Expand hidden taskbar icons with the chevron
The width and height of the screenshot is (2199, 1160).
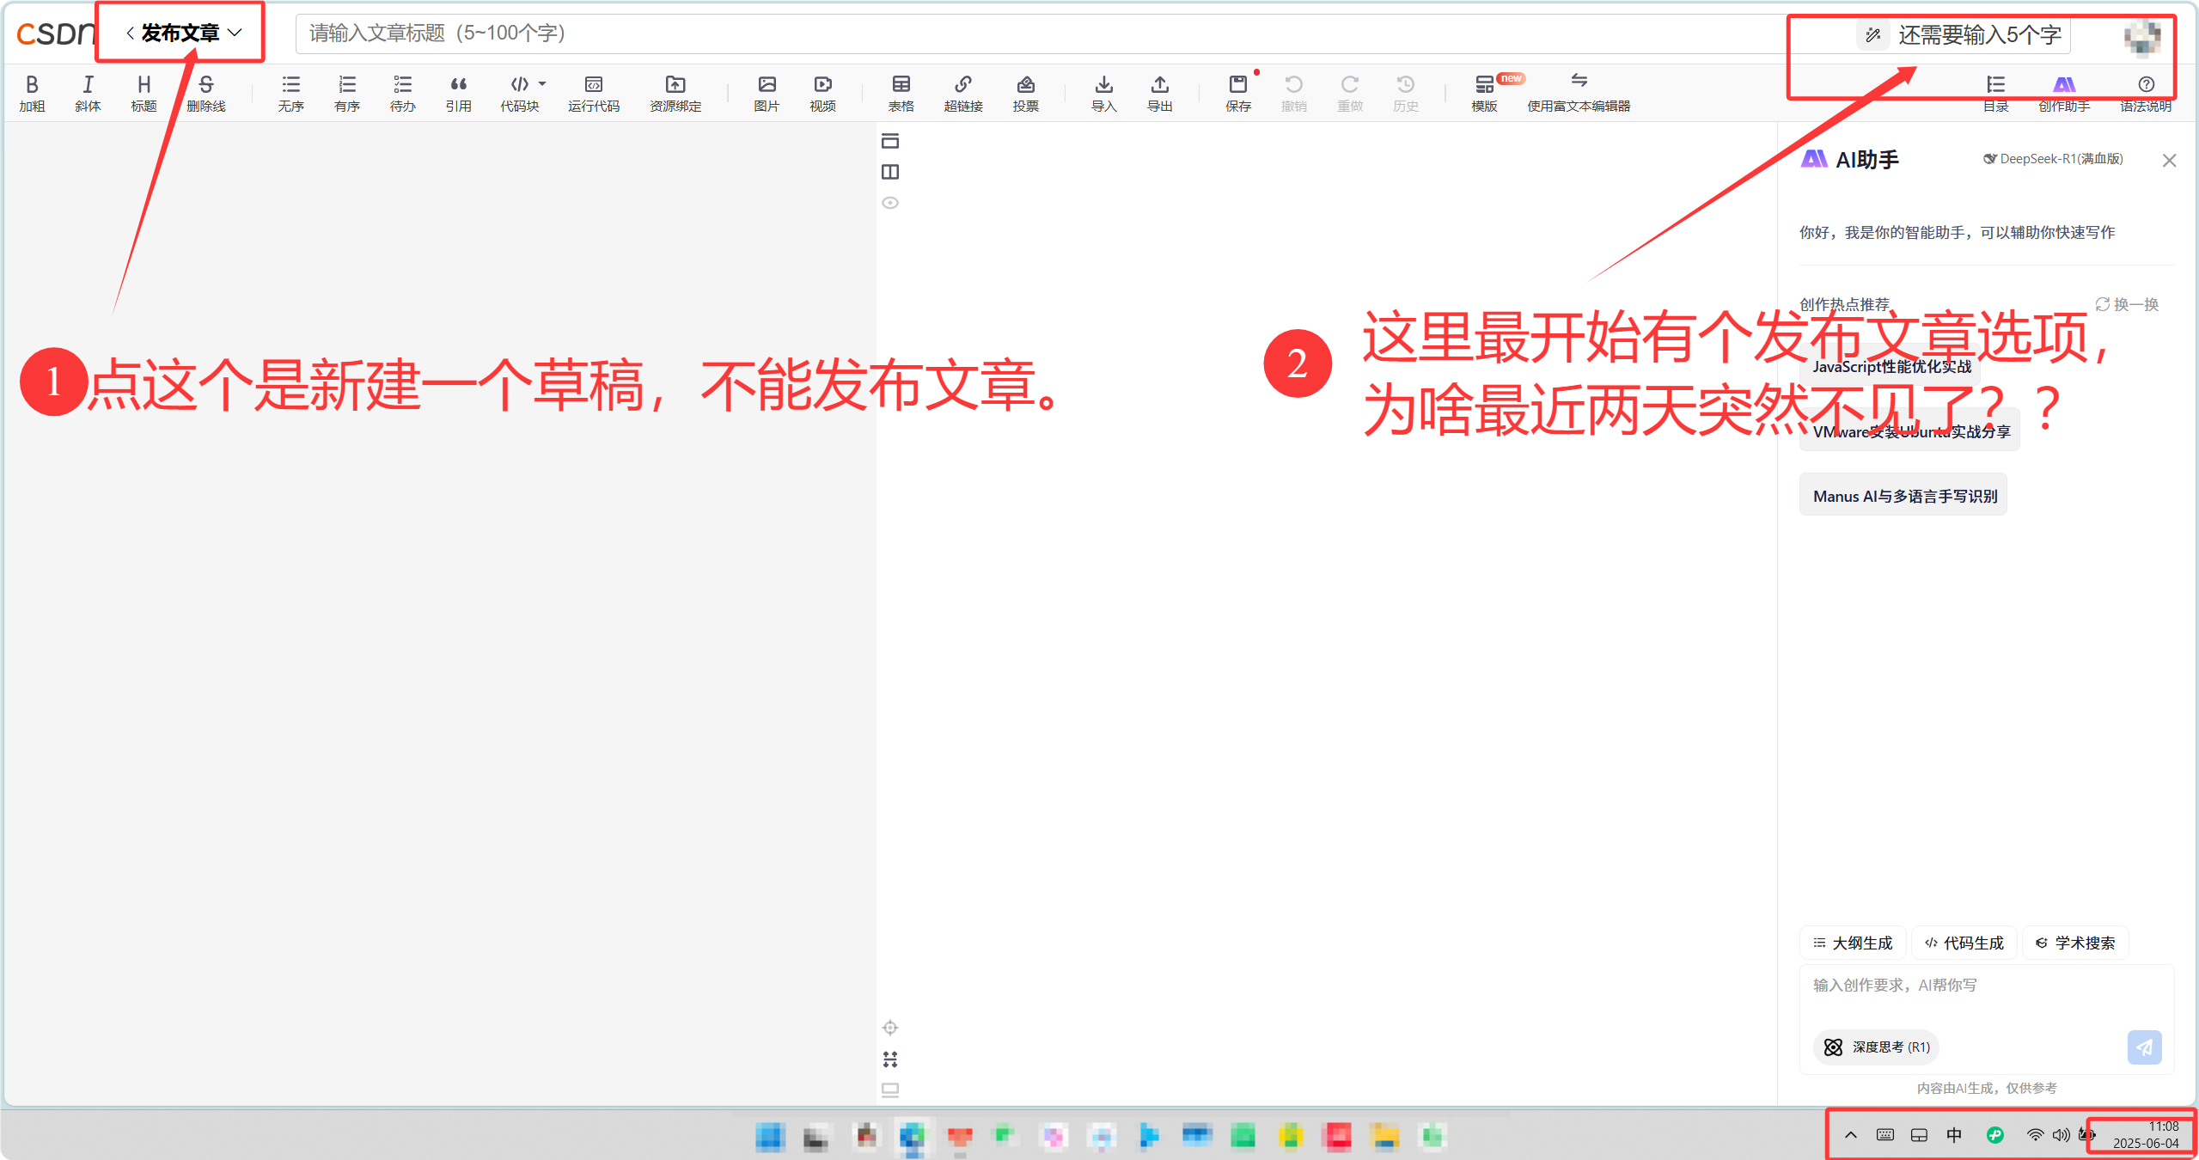pos(1849,1134)
